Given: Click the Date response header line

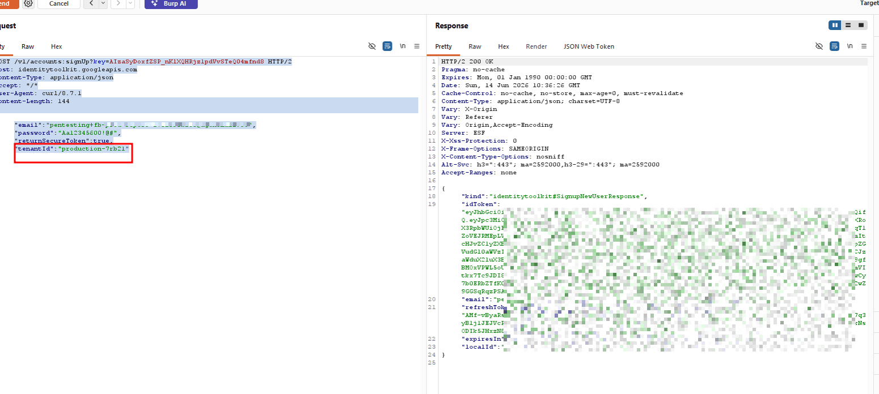Looking at the screenshot, I should (510, 85).
